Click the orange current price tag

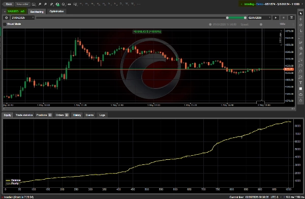289,69
